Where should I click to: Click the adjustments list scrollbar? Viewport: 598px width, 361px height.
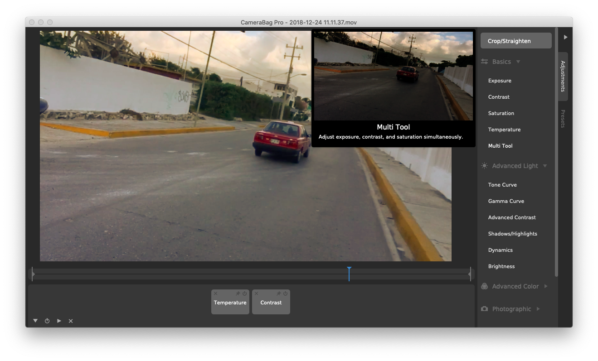click(x=556, y=153)
